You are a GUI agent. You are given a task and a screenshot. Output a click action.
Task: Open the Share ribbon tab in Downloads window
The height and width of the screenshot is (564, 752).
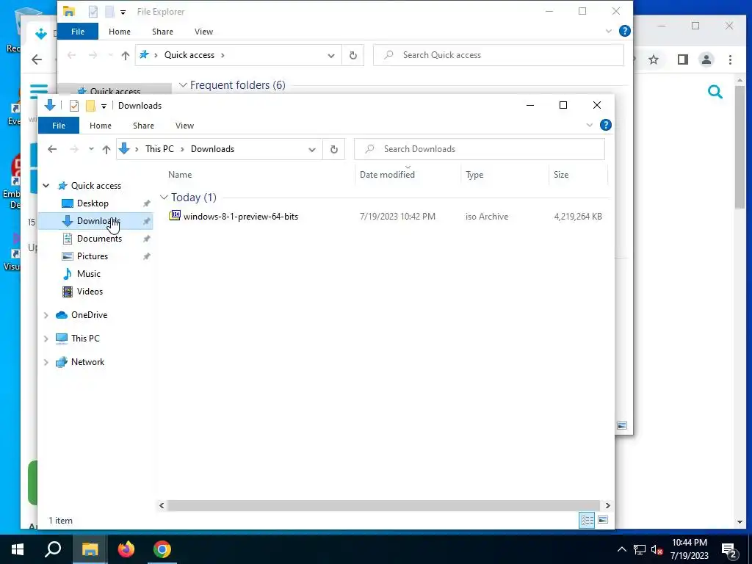tap(143, 126)
